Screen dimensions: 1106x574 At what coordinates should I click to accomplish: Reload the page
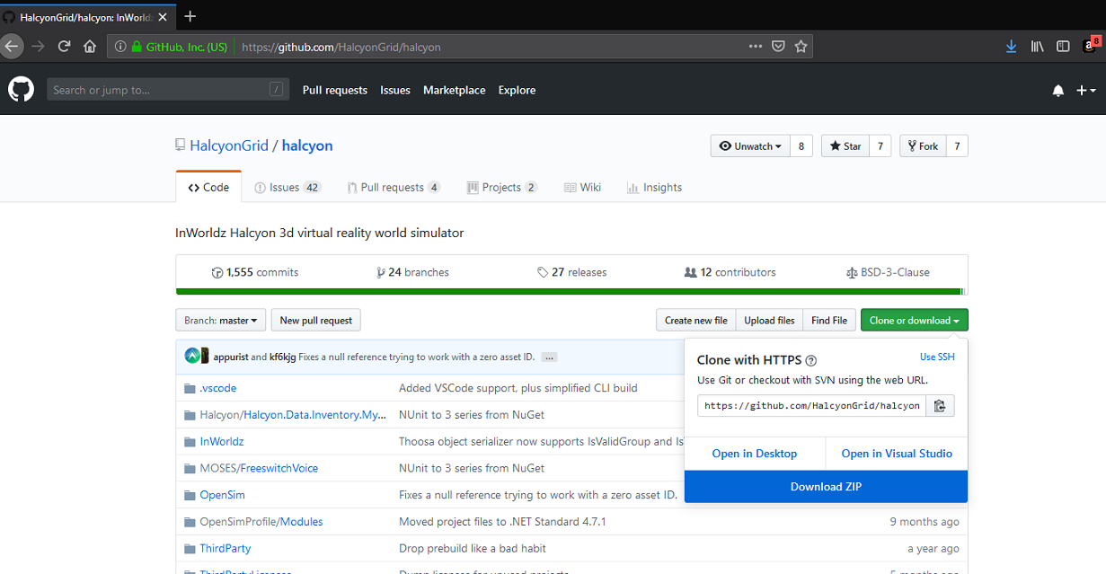(64, 47)
